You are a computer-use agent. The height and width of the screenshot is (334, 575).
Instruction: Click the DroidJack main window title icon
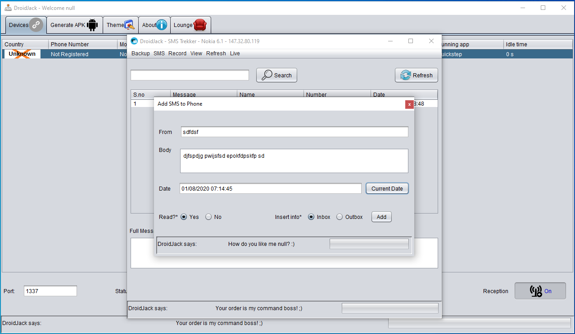tap(8, 8)
